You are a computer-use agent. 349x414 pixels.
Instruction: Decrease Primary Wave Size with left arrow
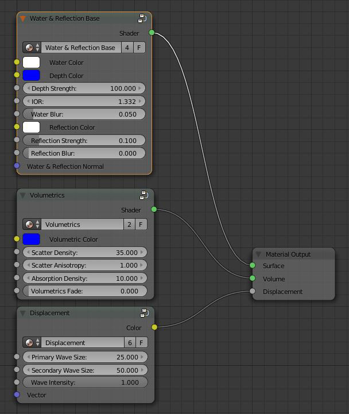[x=28, y=357]
